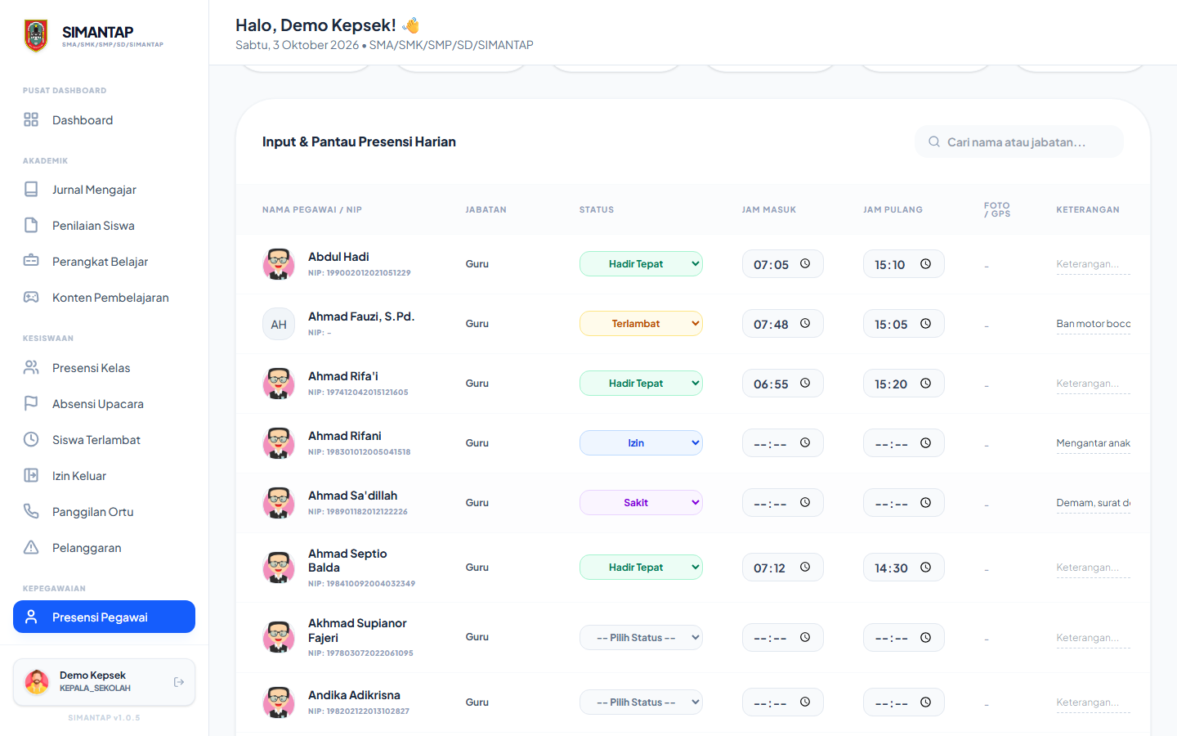
Task: Select status for Akhmad Supianor Fajeri
Action: [641, 637]
